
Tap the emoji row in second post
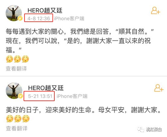pos(18,119)
